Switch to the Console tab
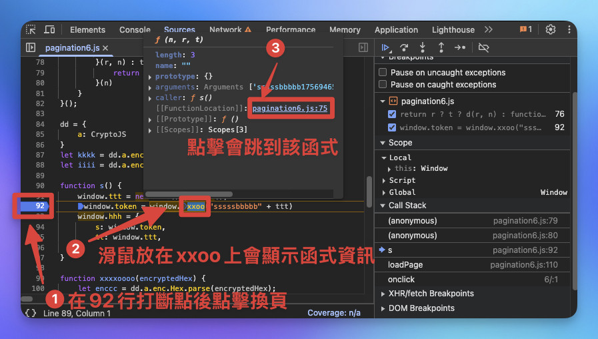 tap(135, 30)
